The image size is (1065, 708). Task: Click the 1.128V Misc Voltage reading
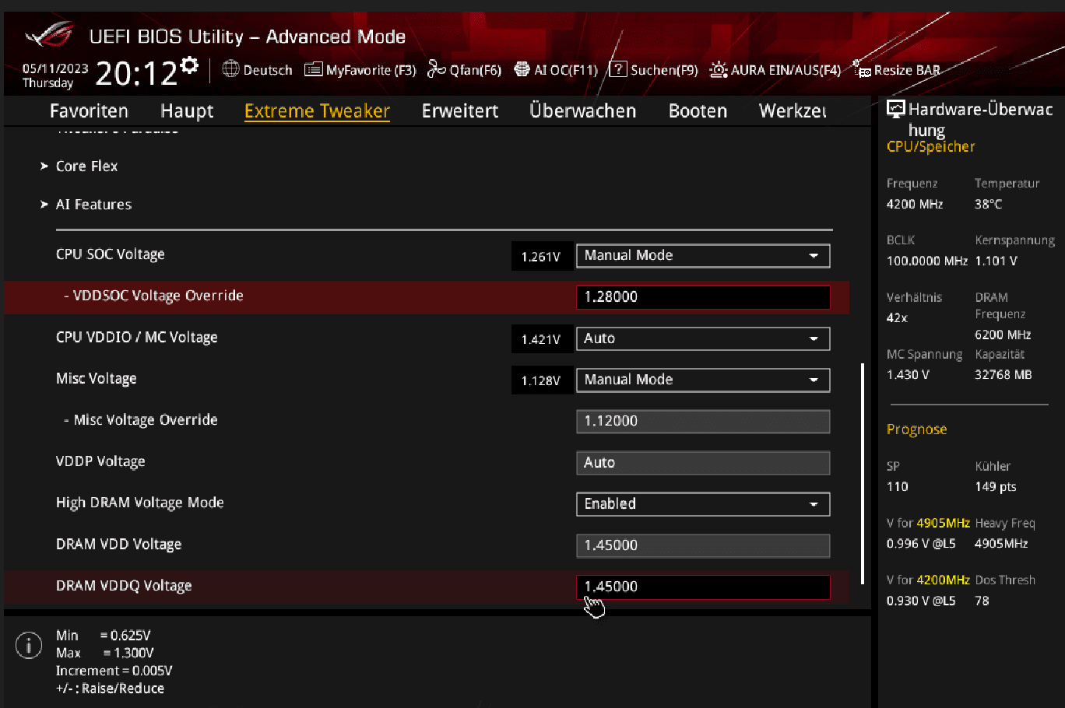pyautogui.click(x=542, y=380)
